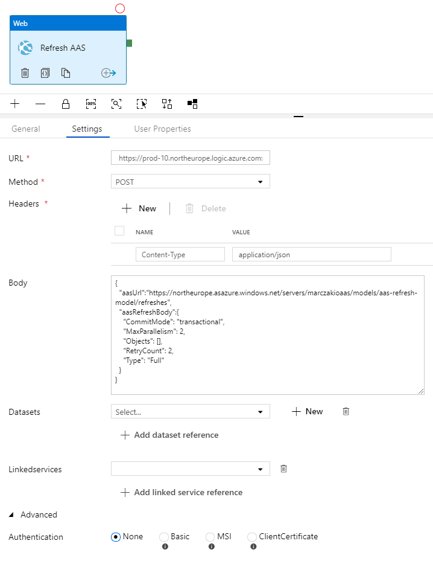
Task: Zoom out on the pipeline canvas
Action: (40, 104)
